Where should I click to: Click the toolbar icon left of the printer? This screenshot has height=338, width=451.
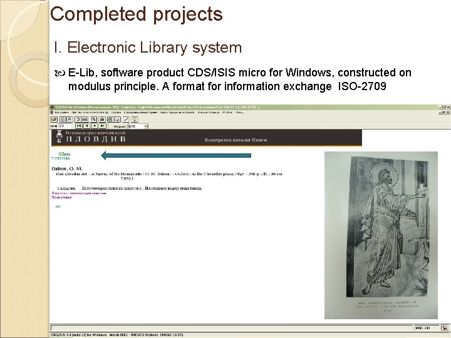click(x=93, y=120)
